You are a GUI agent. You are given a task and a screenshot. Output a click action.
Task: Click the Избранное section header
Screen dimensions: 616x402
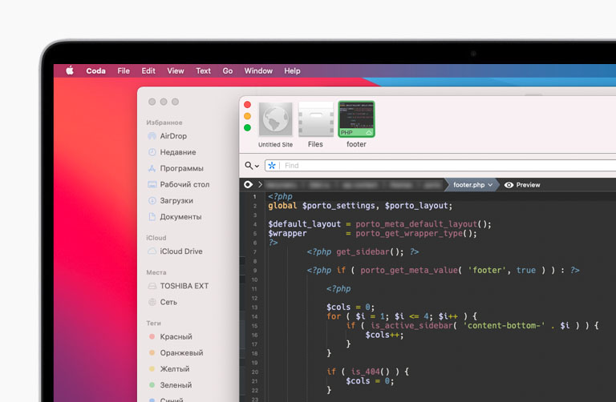(x=164, y=123)
